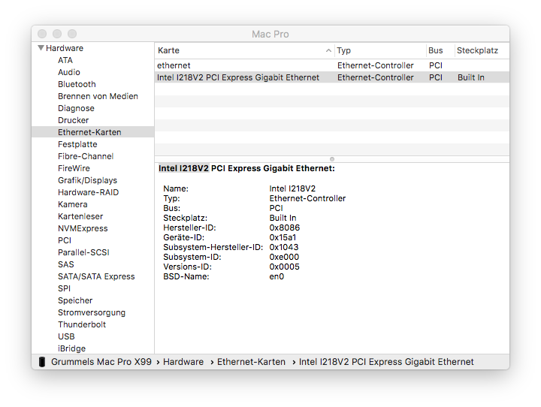
Task: Open Speicher section
Action: click(x=75, y=300)
